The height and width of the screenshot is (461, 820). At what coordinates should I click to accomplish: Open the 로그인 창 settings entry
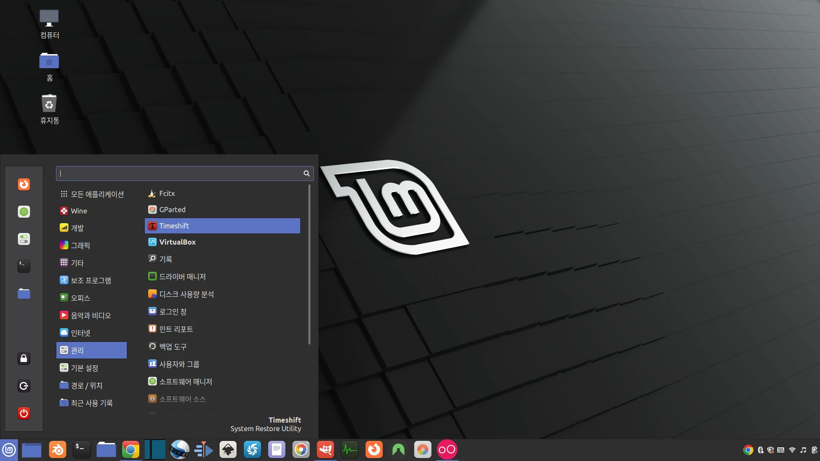(223, 312)
